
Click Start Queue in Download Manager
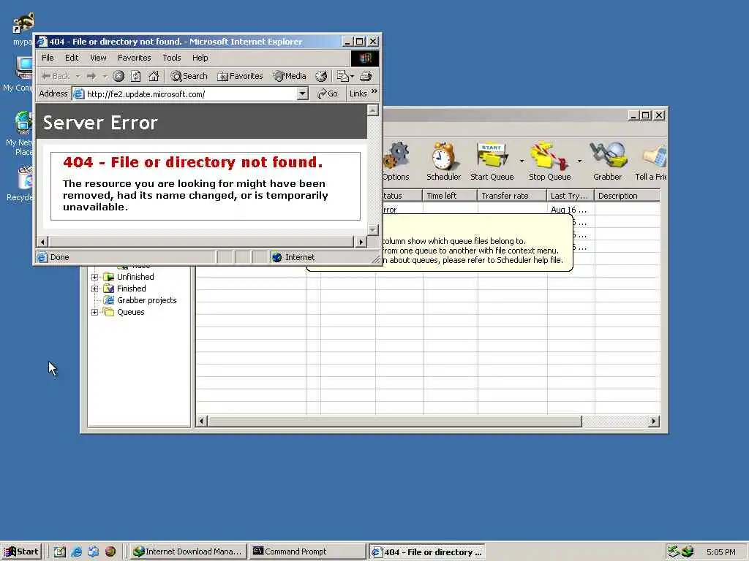point(492,161)
